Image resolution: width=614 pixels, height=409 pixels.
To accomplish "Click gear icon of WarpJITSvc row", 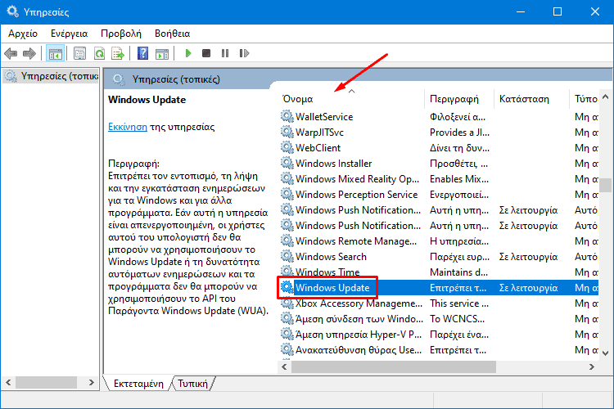I will (287, 132).
